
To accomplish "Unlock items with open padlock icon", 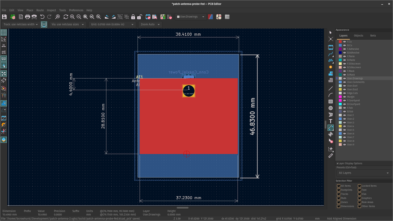I will [140, 17].
